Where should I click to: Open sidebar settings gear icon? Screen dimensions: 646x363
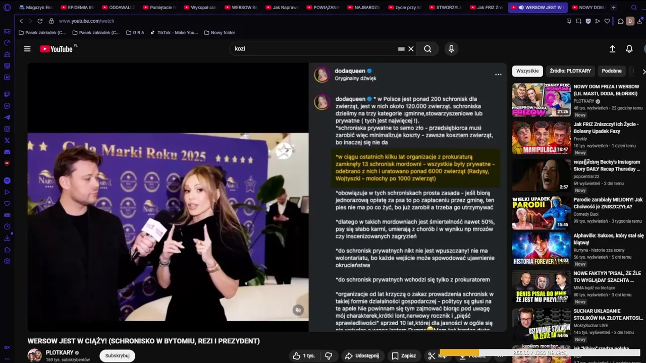(7, 261)
